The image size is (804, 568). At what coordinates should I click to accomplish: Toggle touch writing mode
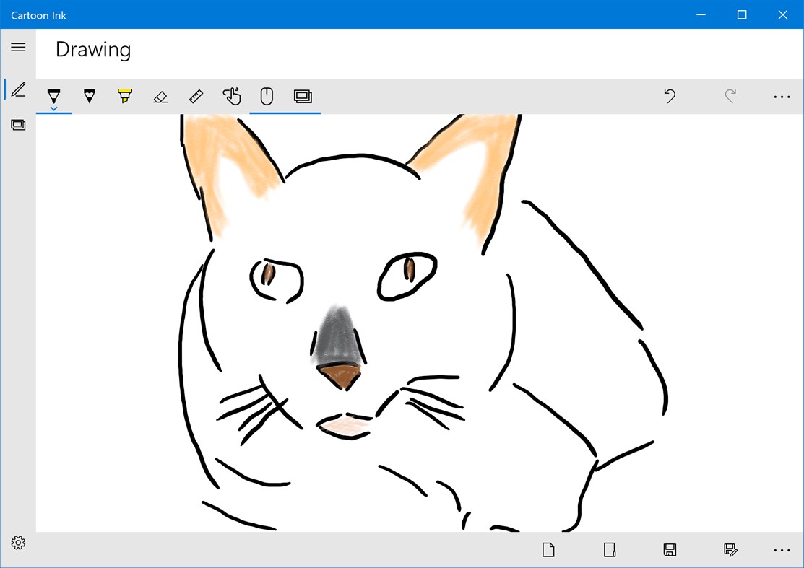[x=232, y=95]
